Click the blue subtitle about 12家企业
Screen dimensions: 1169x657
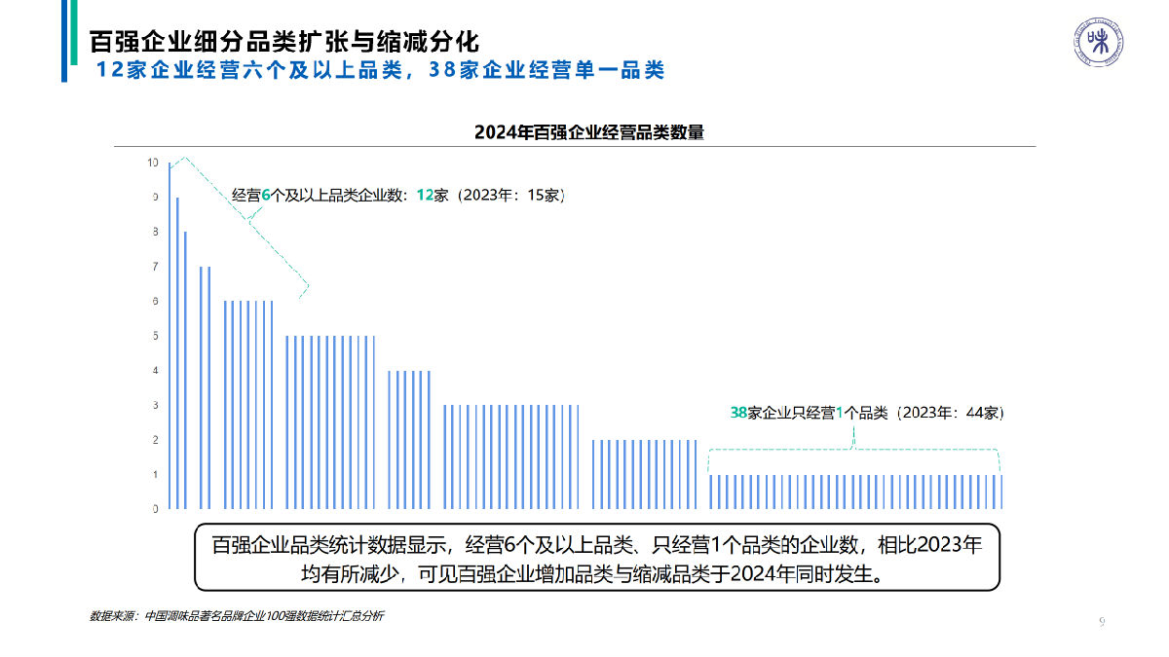click(x=380, y=69)
